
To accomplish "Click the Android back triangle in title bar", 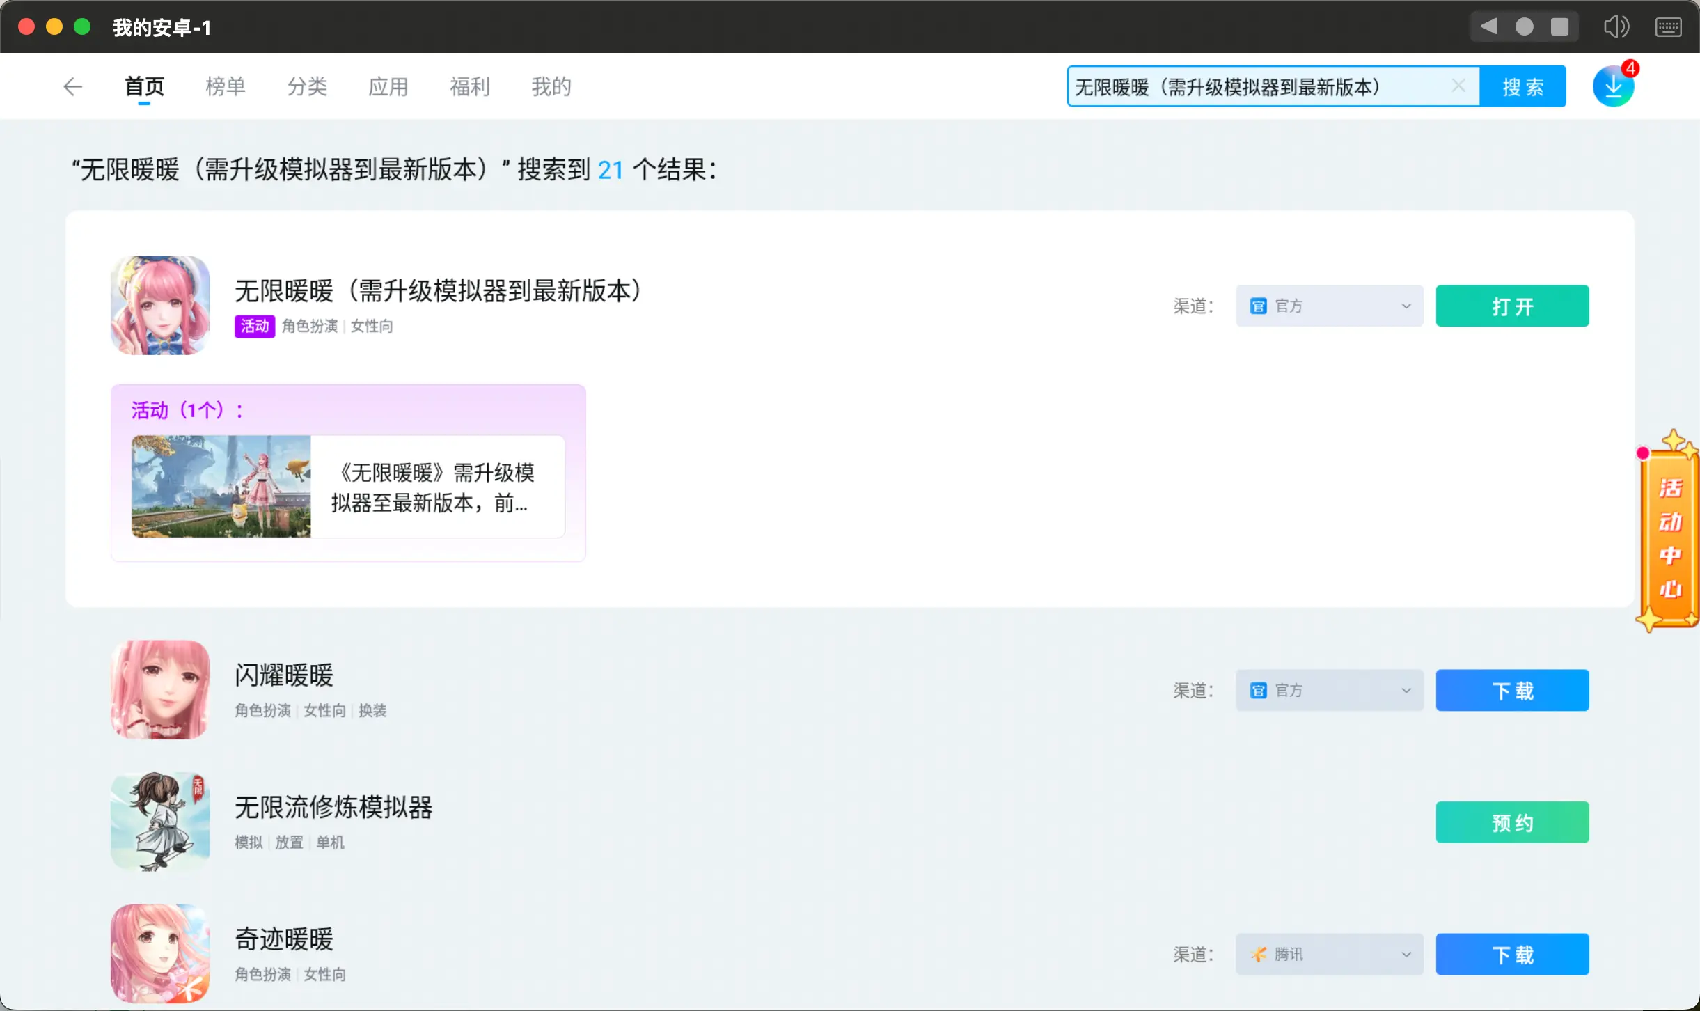I will point(1488,26).
